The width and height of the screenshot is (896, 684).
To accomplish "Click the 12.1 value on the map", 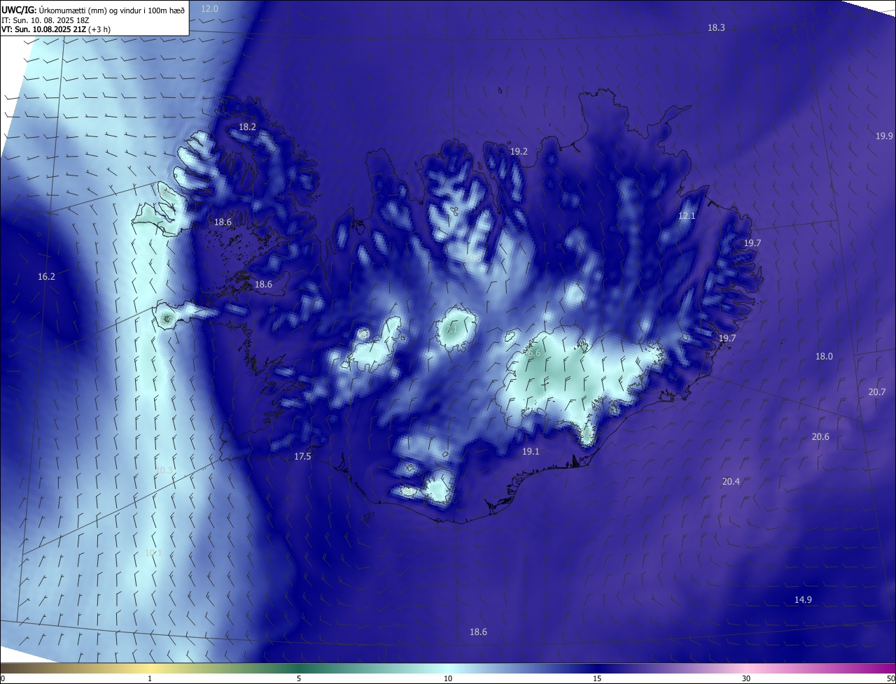I will 687,216.
